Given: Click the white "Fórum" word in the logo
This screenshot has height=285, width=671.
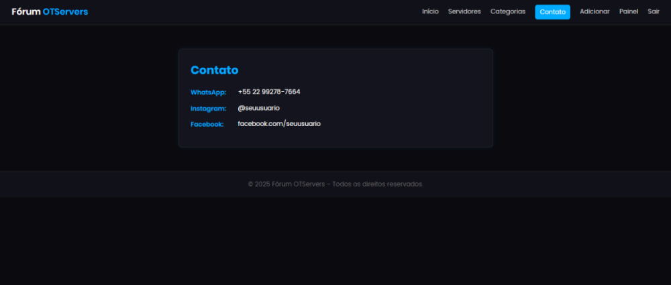Looking at the screenshot, I should (25, 11).
